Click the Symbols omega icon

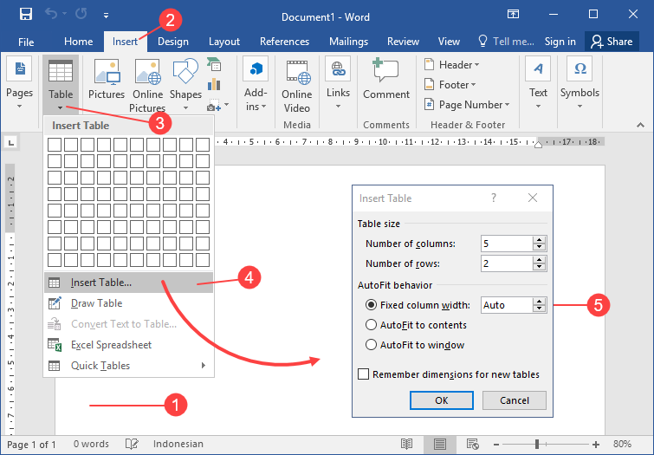(x=580, y=68)
